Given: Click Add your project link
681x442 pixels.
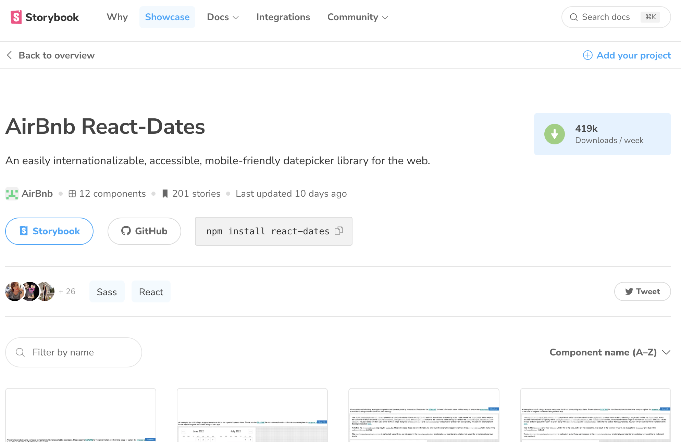Looking at the screenshot, I should tap(627, 55).
